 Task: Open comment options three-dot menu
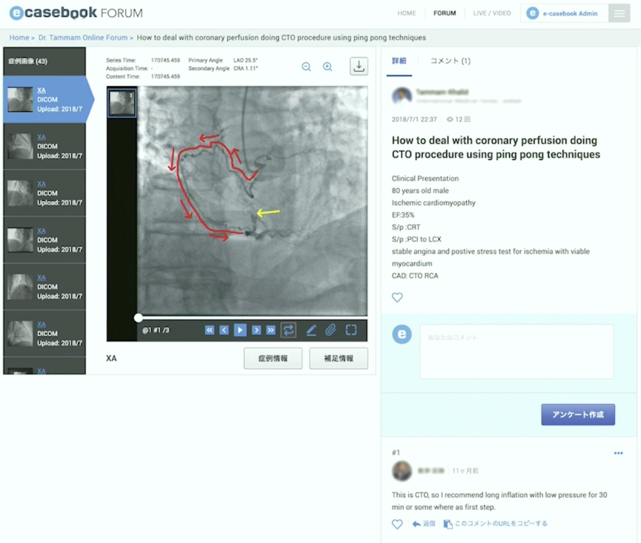[x=618, y=453]
